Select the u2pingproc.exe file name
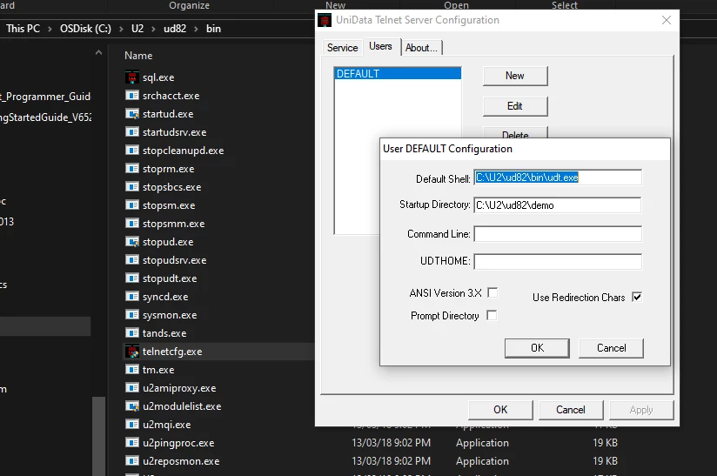 tap(178, 443)
